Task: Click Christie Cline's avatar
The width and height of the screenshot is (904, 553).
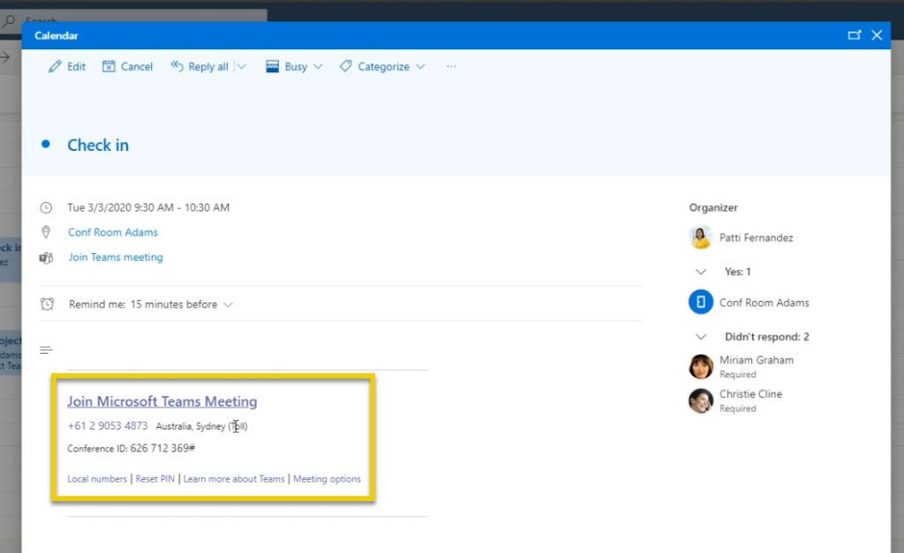Action: pyautogui.click(x=700, y=401)
